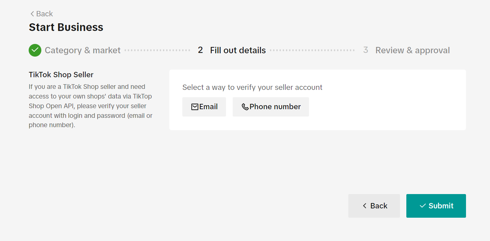The image size is (490, 241).
Task: Select Email as verification method
Action: click(x=204, y=107)
